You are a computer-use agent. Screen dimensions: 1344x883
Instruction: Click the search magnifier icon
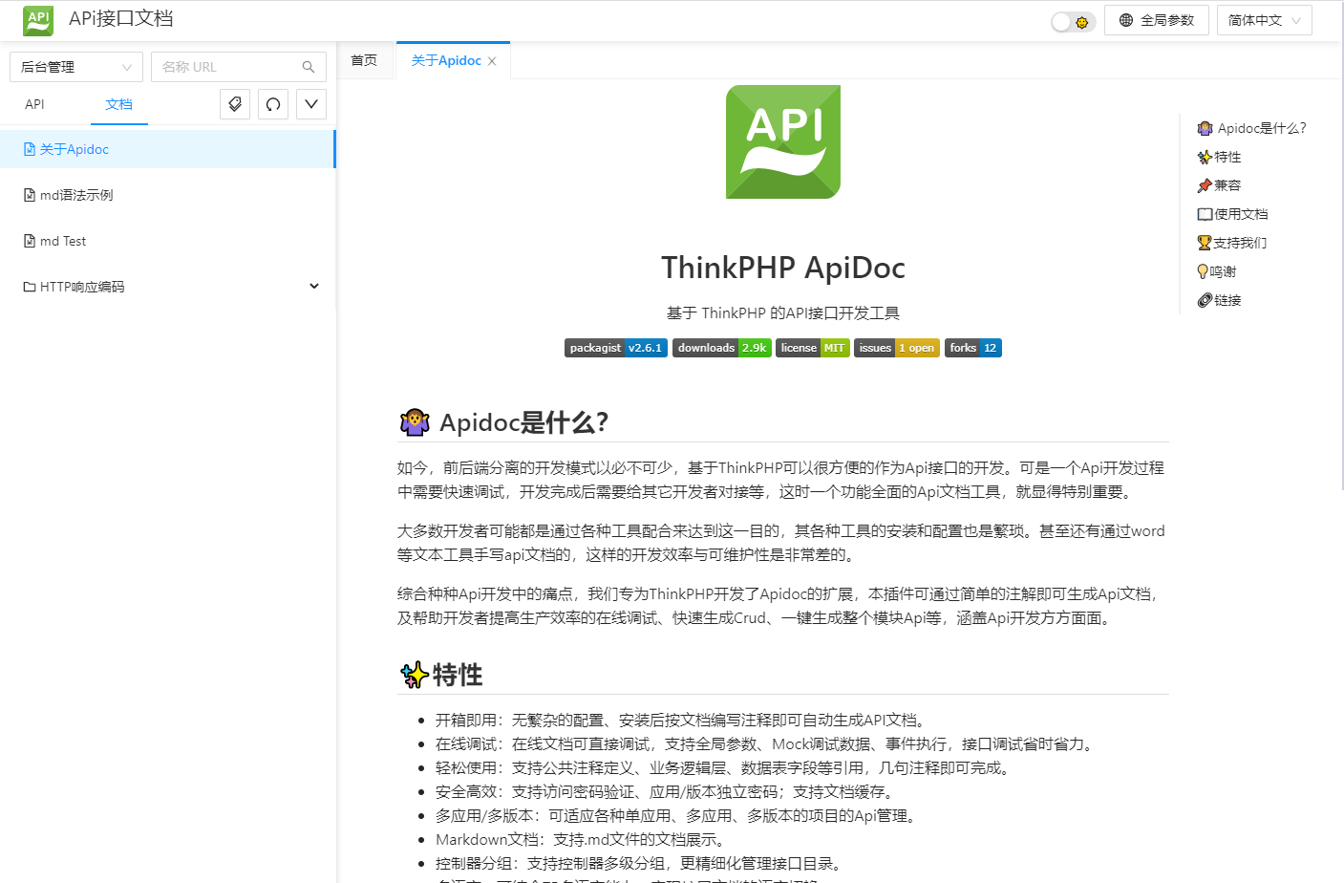(309, 67)
